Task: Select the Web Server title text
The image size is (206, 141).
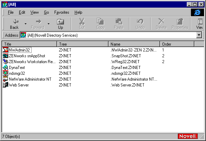Action: 19,85
